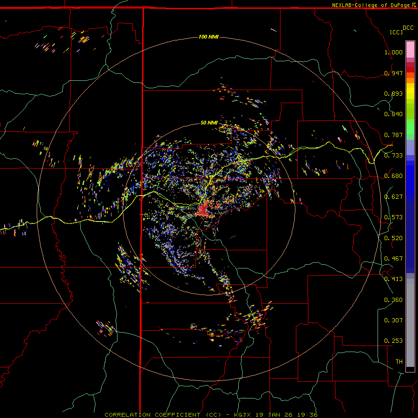
Task: Pick the pink segment of the color bar
Action: [410, 49]
